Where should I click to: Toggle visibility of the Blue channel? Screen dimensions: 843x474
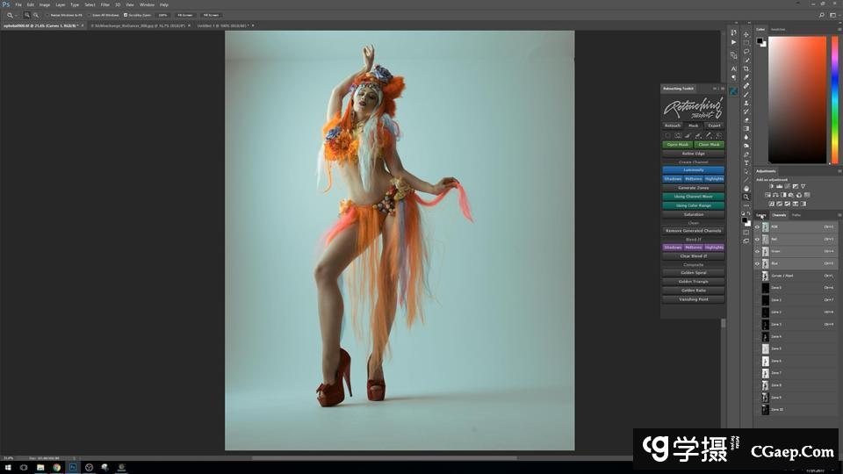(x=758, y=263)
